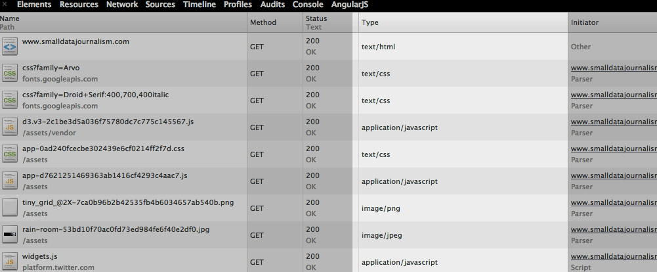Click the CSS icon for app-0ad240 stylesheet
657x272 pixels.
[10, 154]
